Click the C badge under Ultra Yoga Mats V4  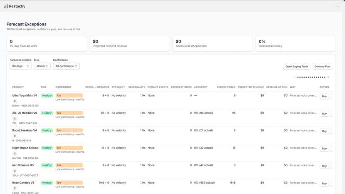coord(15,101)
